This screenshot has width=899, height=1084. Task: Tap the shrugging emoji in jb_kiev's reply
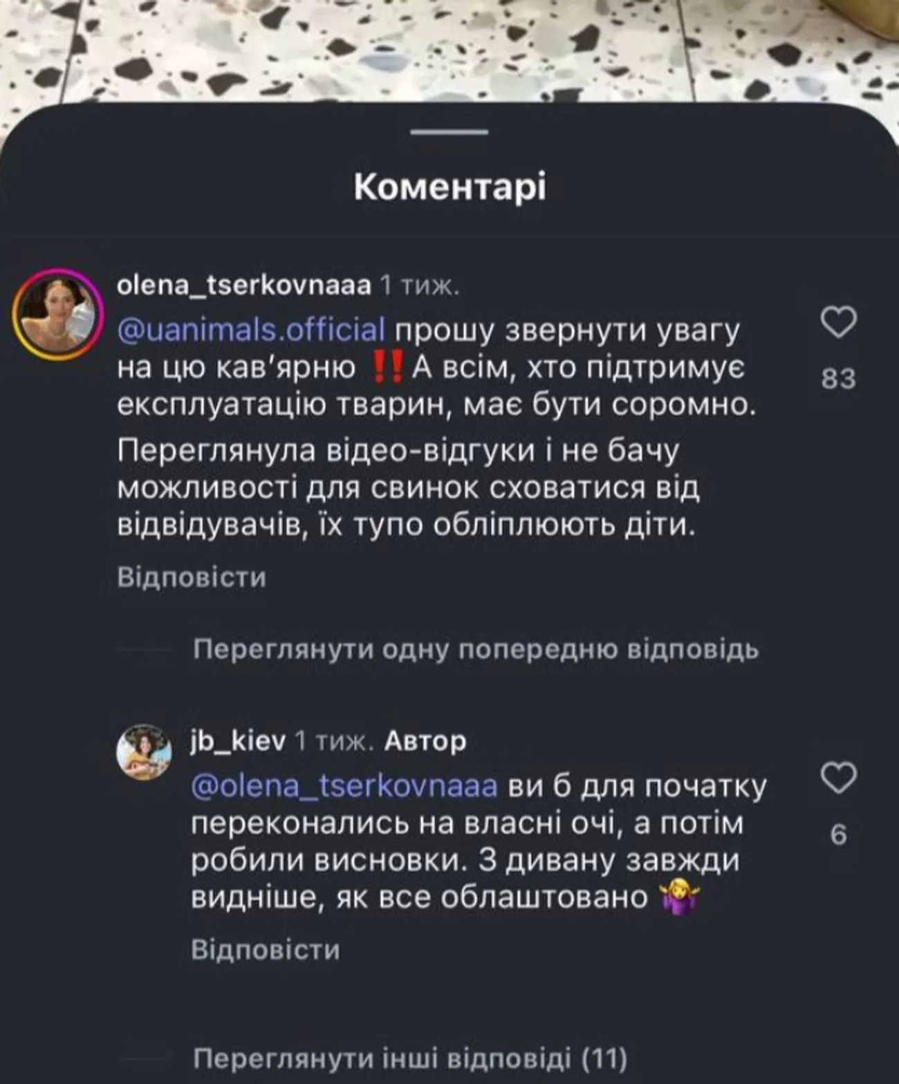(680, 898)
